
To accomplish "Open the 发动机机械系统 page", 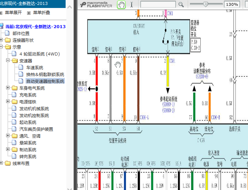I will 34,109.
